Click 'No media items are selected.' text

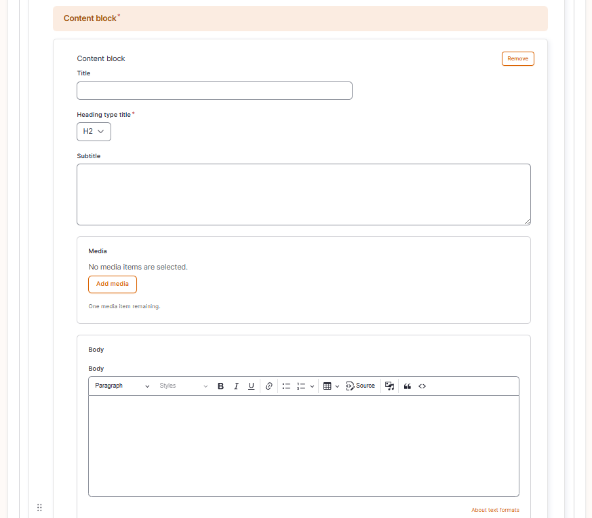[x=138, y=267]
